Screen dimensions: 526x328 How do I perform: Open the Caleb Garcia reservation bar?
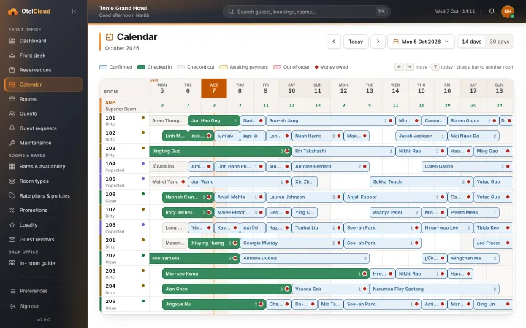[468, 166]
